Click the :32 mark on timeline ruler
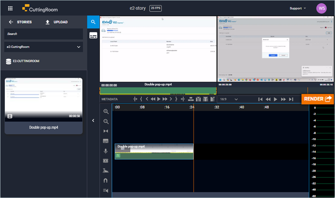This screenshot has height=198, width=335. click(x=216, y=107)
